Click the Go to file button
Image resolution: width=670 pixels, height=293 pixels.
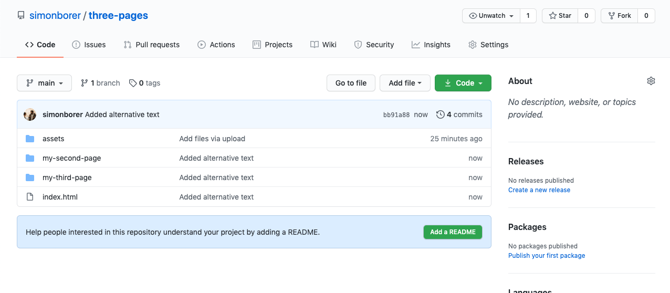pyautogui.click(x=351, y=83)
